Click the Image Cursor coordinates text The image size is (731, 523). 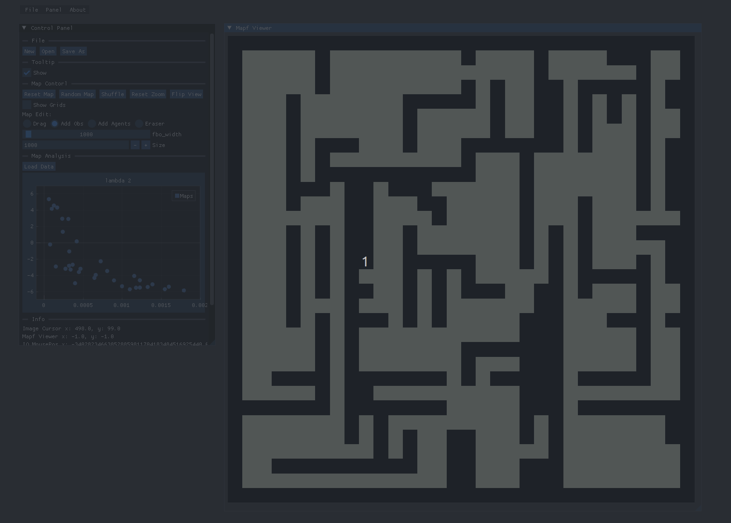71,328
